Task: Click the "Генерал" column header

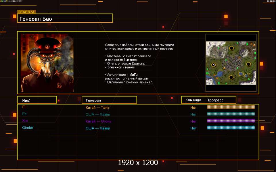Action: [x=109, y=100]
